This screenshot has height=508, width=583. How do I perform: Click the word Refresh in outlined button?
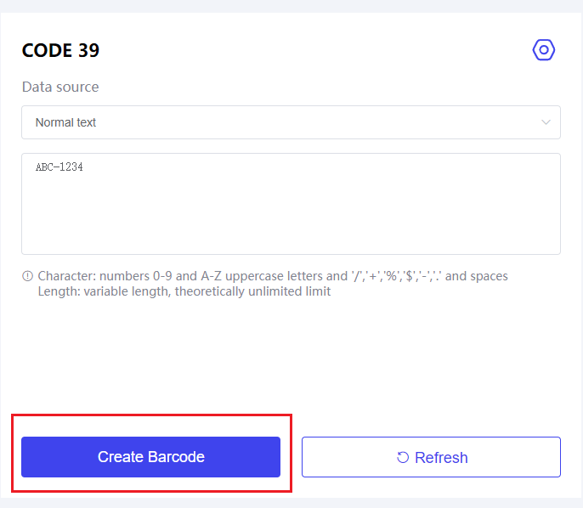(441, 457)
